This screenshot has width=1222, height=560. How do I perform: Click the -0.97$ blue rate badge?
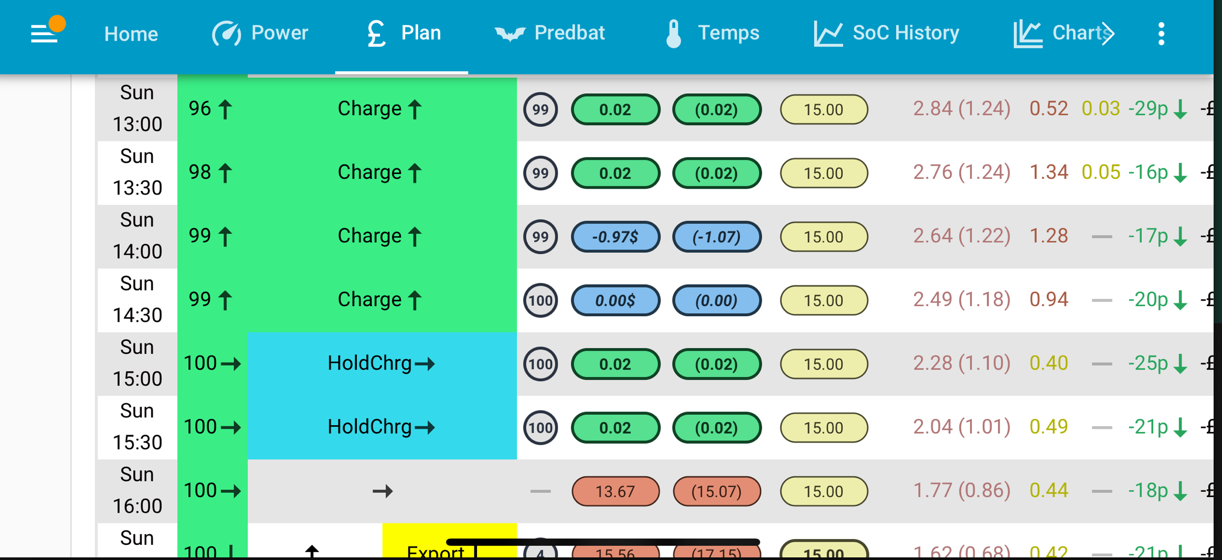615,237
